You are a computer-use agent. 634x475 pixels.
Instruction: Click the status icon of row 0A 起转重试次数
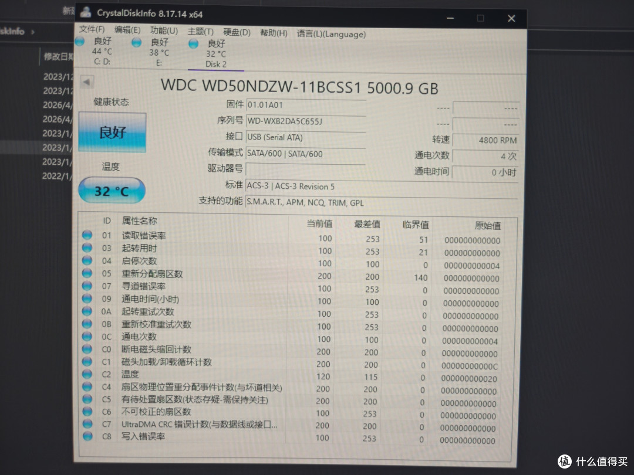pyautogui.click(x=87, y=311)
